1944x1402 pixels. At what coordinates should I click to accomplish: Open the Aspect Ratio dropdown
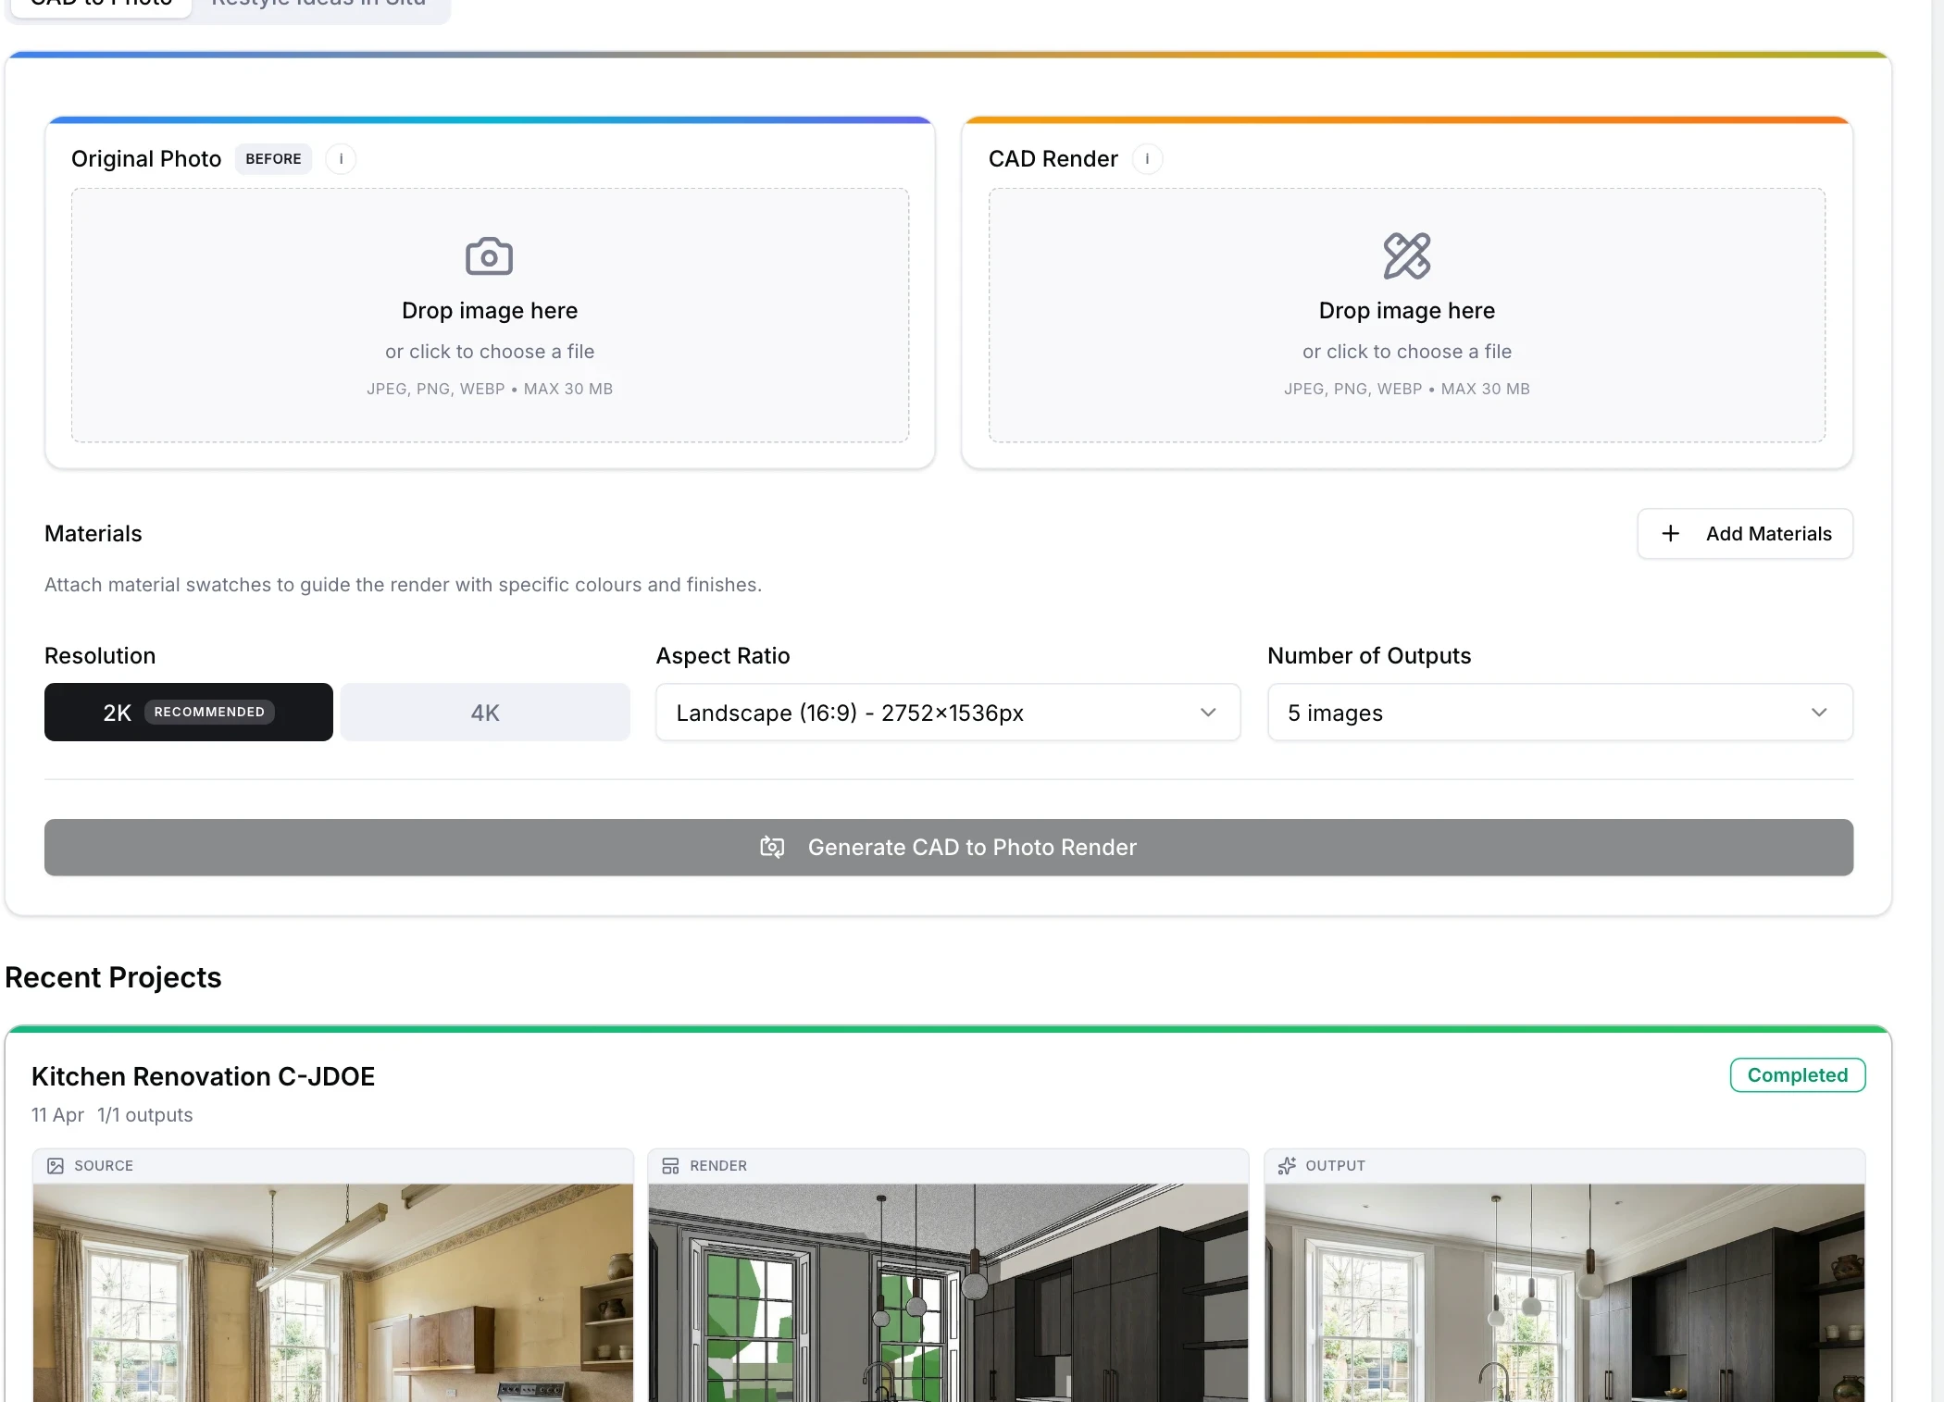click(x=947, y=713)
